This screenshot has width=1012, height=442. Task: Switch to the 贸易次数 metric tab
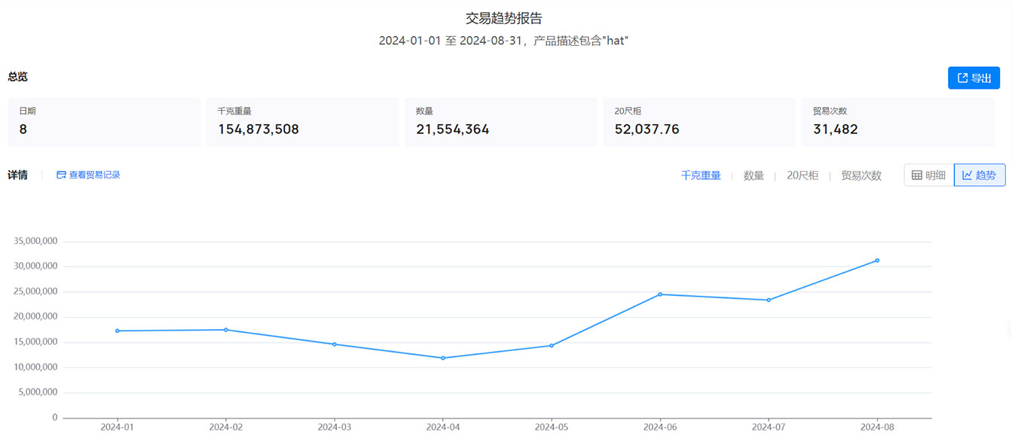[x=861, y=175]
